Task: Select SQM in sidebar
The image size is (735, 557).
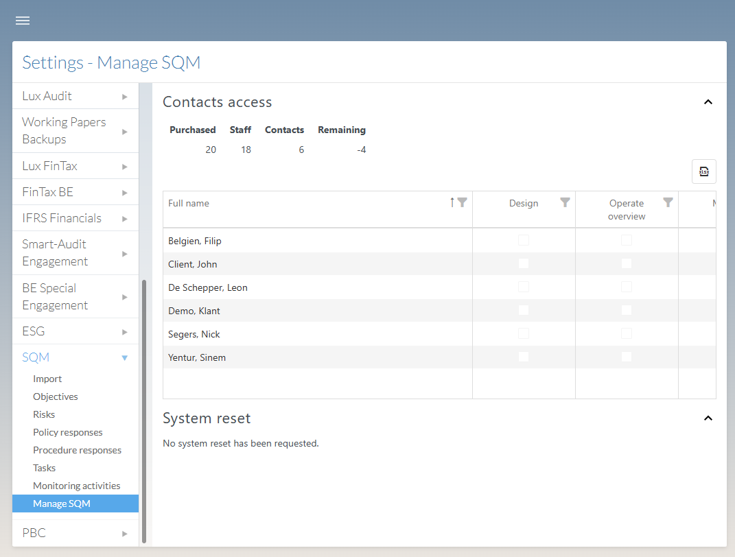Action: click(36, 357)
